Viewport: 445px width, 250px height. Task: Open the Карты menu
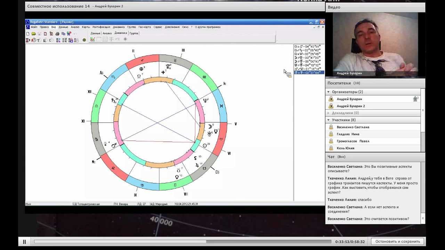86,27
